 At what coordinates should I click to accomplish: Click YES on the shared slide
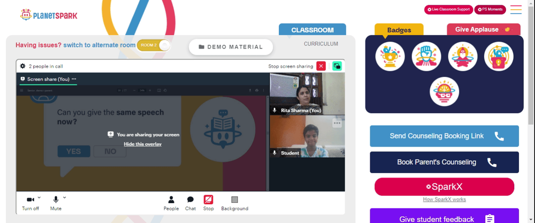coord(74,151)
